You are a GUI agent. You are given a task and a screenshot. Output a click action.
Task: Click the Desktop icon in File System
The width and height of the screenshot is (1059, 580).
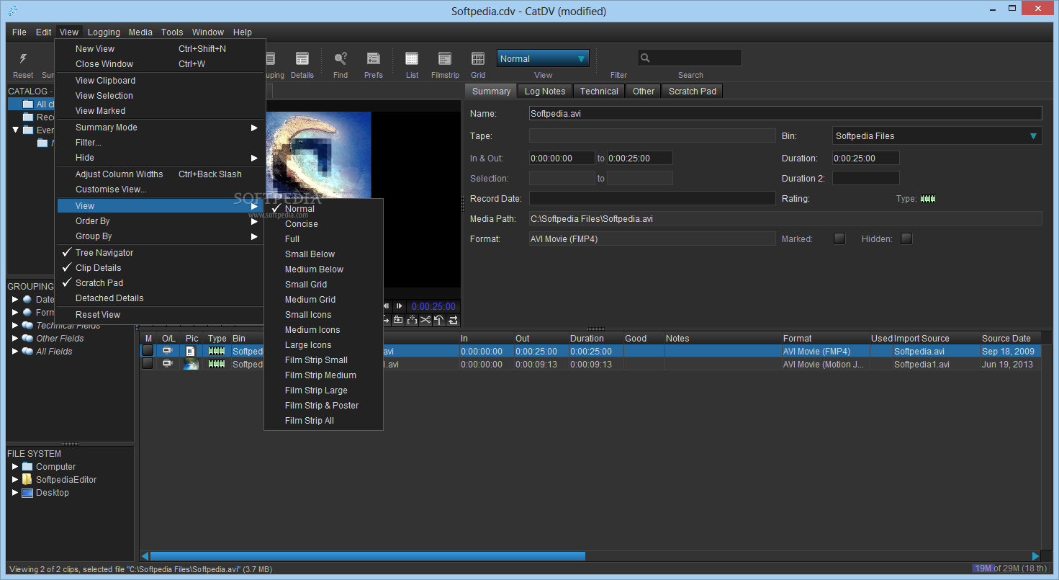27,493
